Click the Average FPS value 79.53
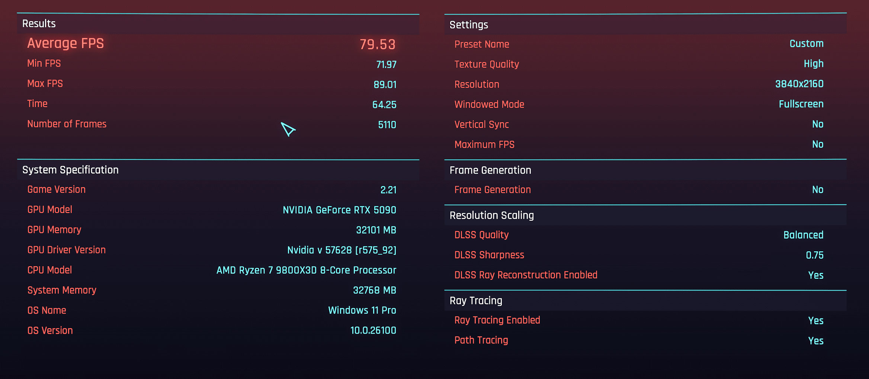This screenshot has width=869, height=379. (x=377, y=45)
